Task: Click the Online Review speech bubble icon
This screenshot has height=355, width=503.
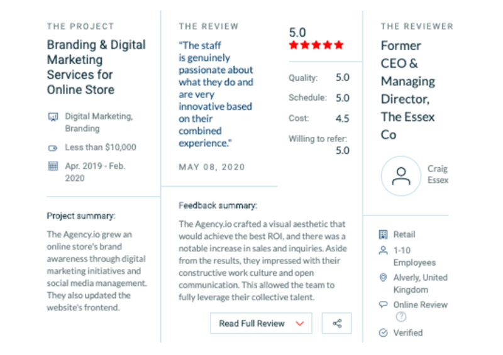Action: coord(383,304)
